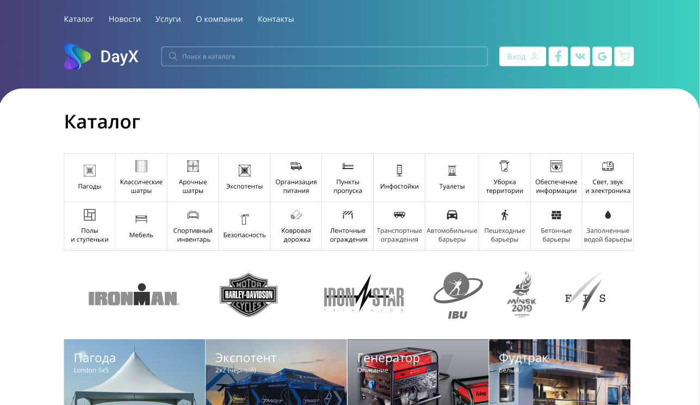
Task: Choose Свет, звук и электроника category
Action: 608,178
